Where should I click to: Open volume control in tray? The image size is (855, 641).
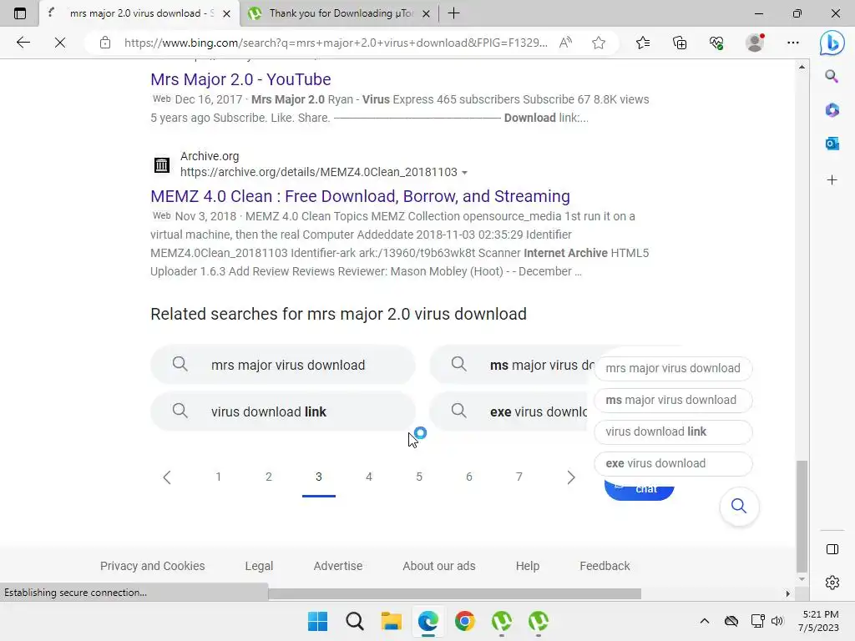777,621
